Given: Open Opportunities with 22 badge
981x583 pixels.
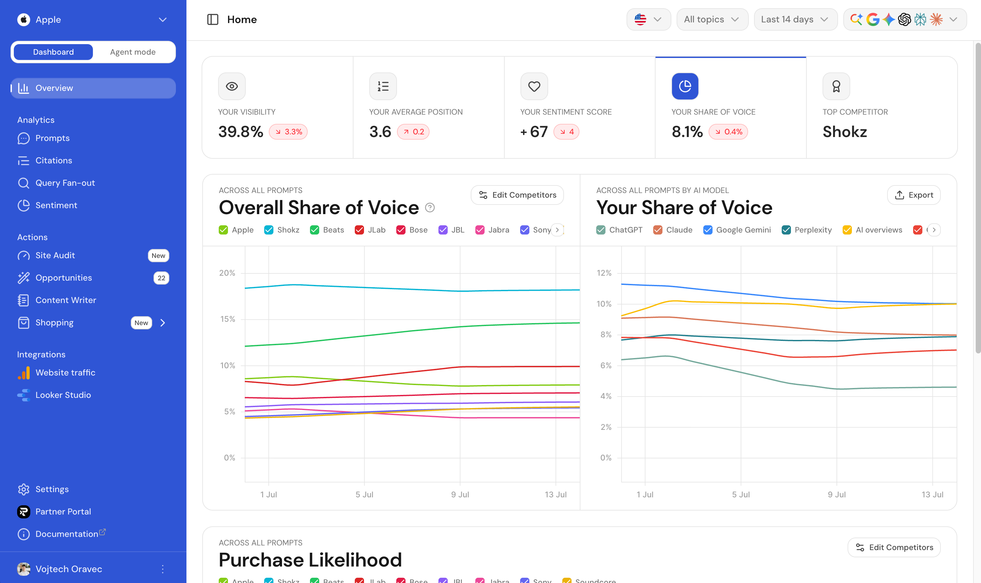Looking at the screenshot, I should click(x=93, y=278).
